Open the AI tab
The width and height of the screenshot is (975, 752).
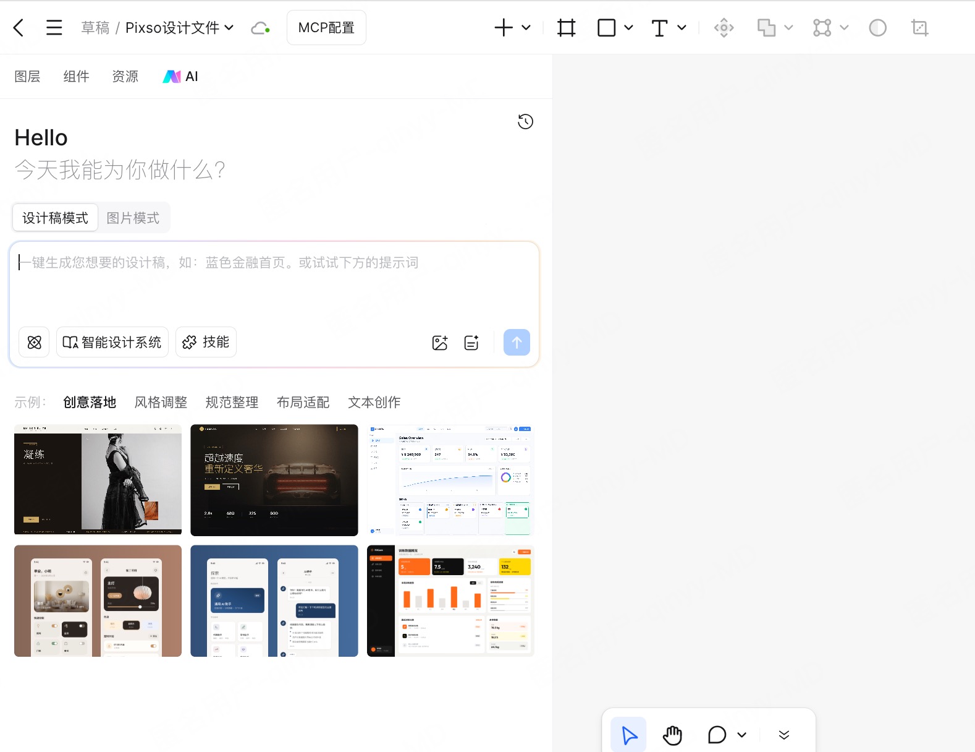tap(180, 77)
